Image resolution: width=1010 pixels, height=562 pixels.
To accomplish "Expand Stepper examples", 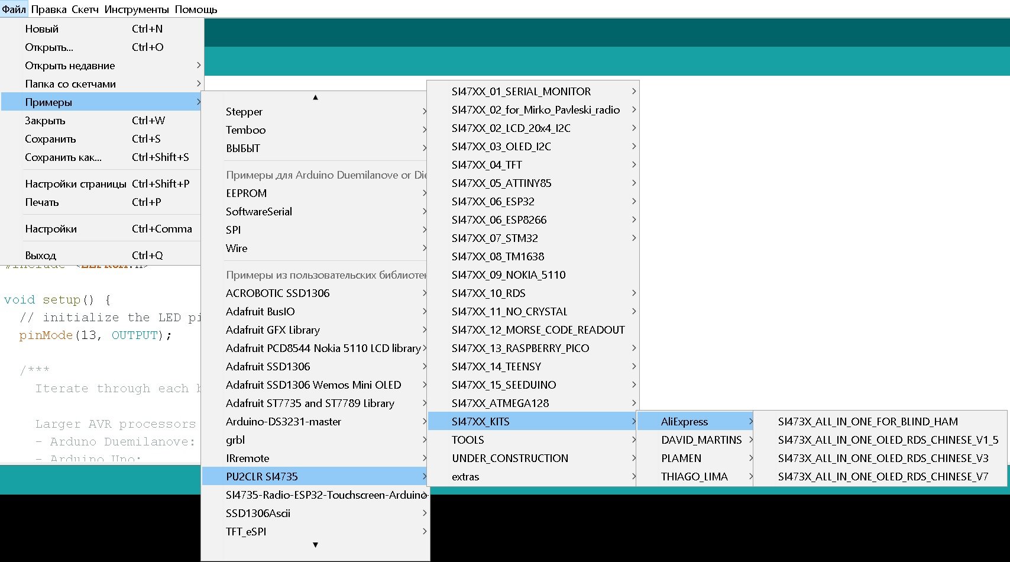I will click(315, 112).
